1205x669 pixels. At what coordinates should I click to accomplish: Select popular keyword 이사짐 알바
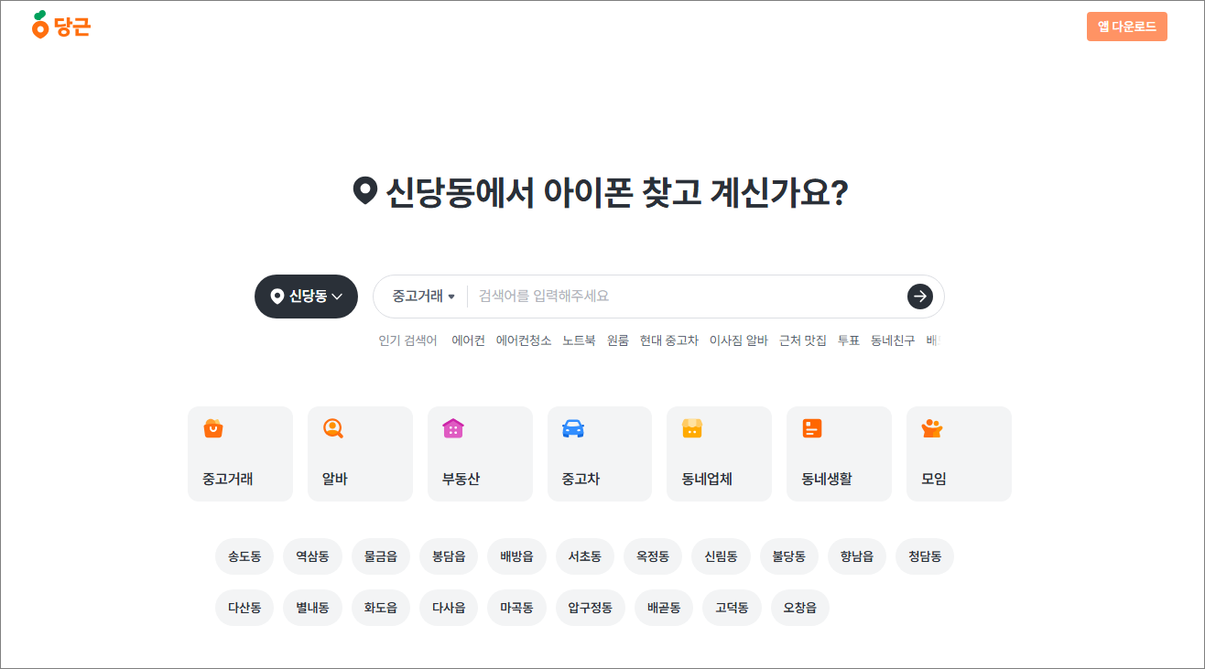click(x=739, y=340)
